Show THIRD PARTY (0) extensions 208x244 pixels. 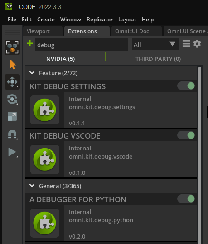pos(158,59)
